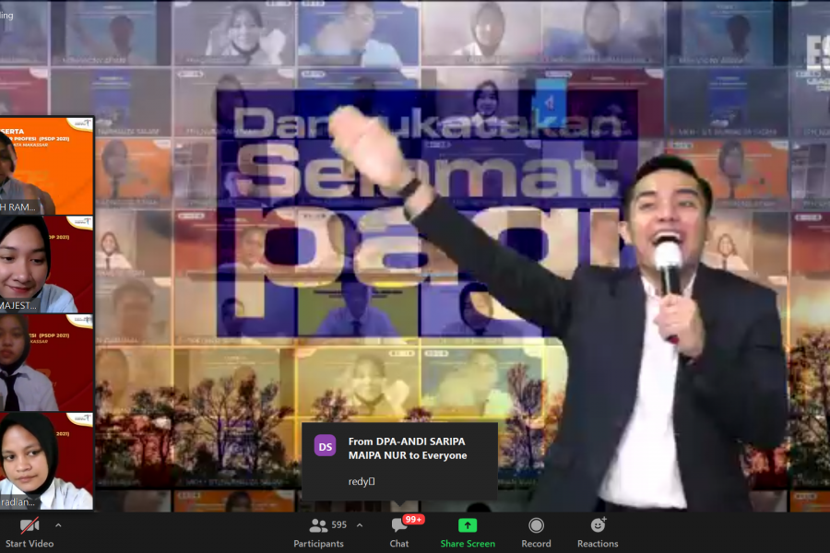Expand the arrow next to Participants count
Screen dimensions: 830x553
point(359,525)
